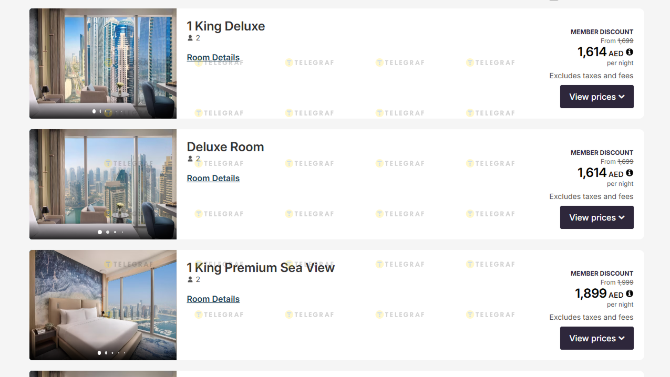Open Room Details for 1 King Deluxe
This screenshot has height=377, width=670.
[213, 58]
